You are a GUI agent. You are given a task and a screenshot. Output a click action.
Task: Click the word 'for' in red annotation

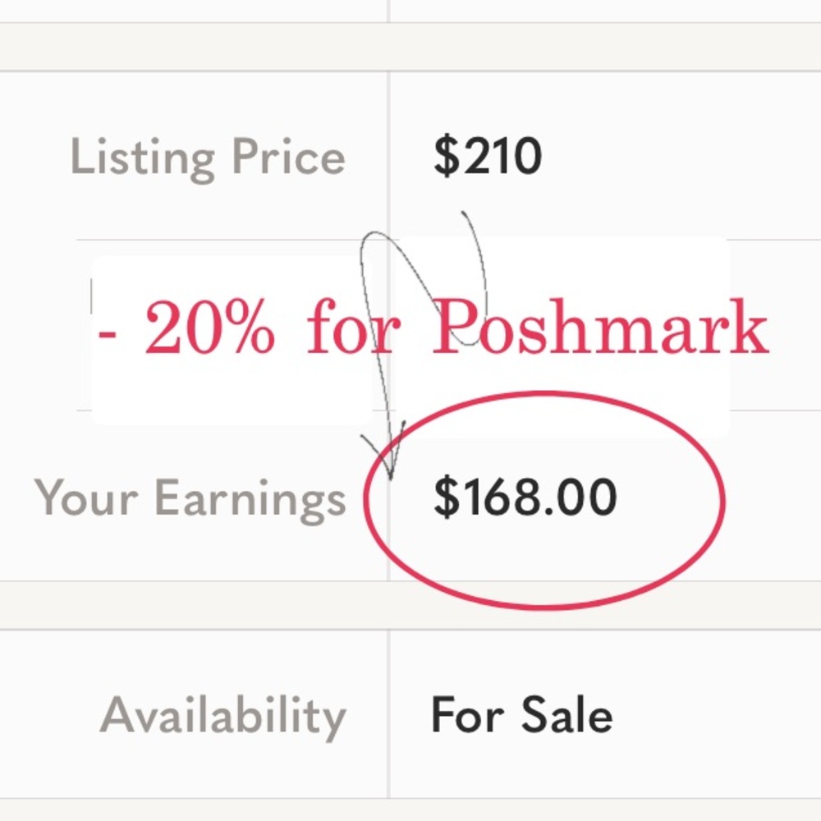[353, 327]
